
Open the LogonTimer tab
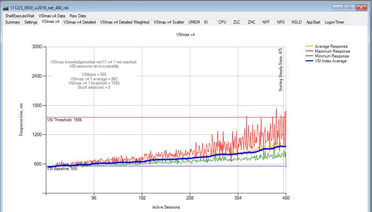334,22
